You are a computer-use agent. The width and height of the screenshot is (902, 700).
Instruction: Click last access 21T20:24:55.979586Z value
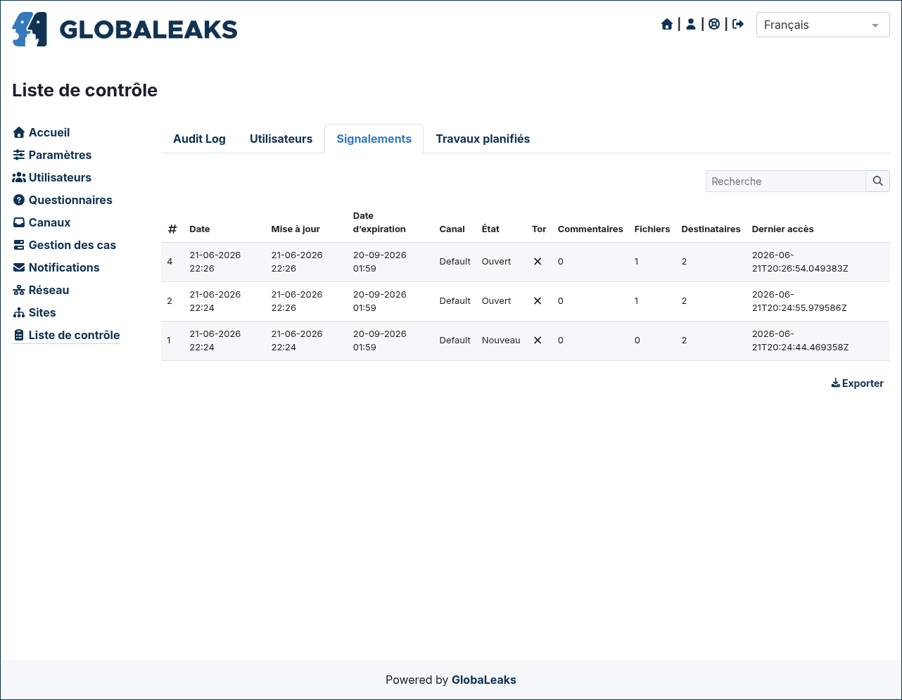[x=799, y=307]
